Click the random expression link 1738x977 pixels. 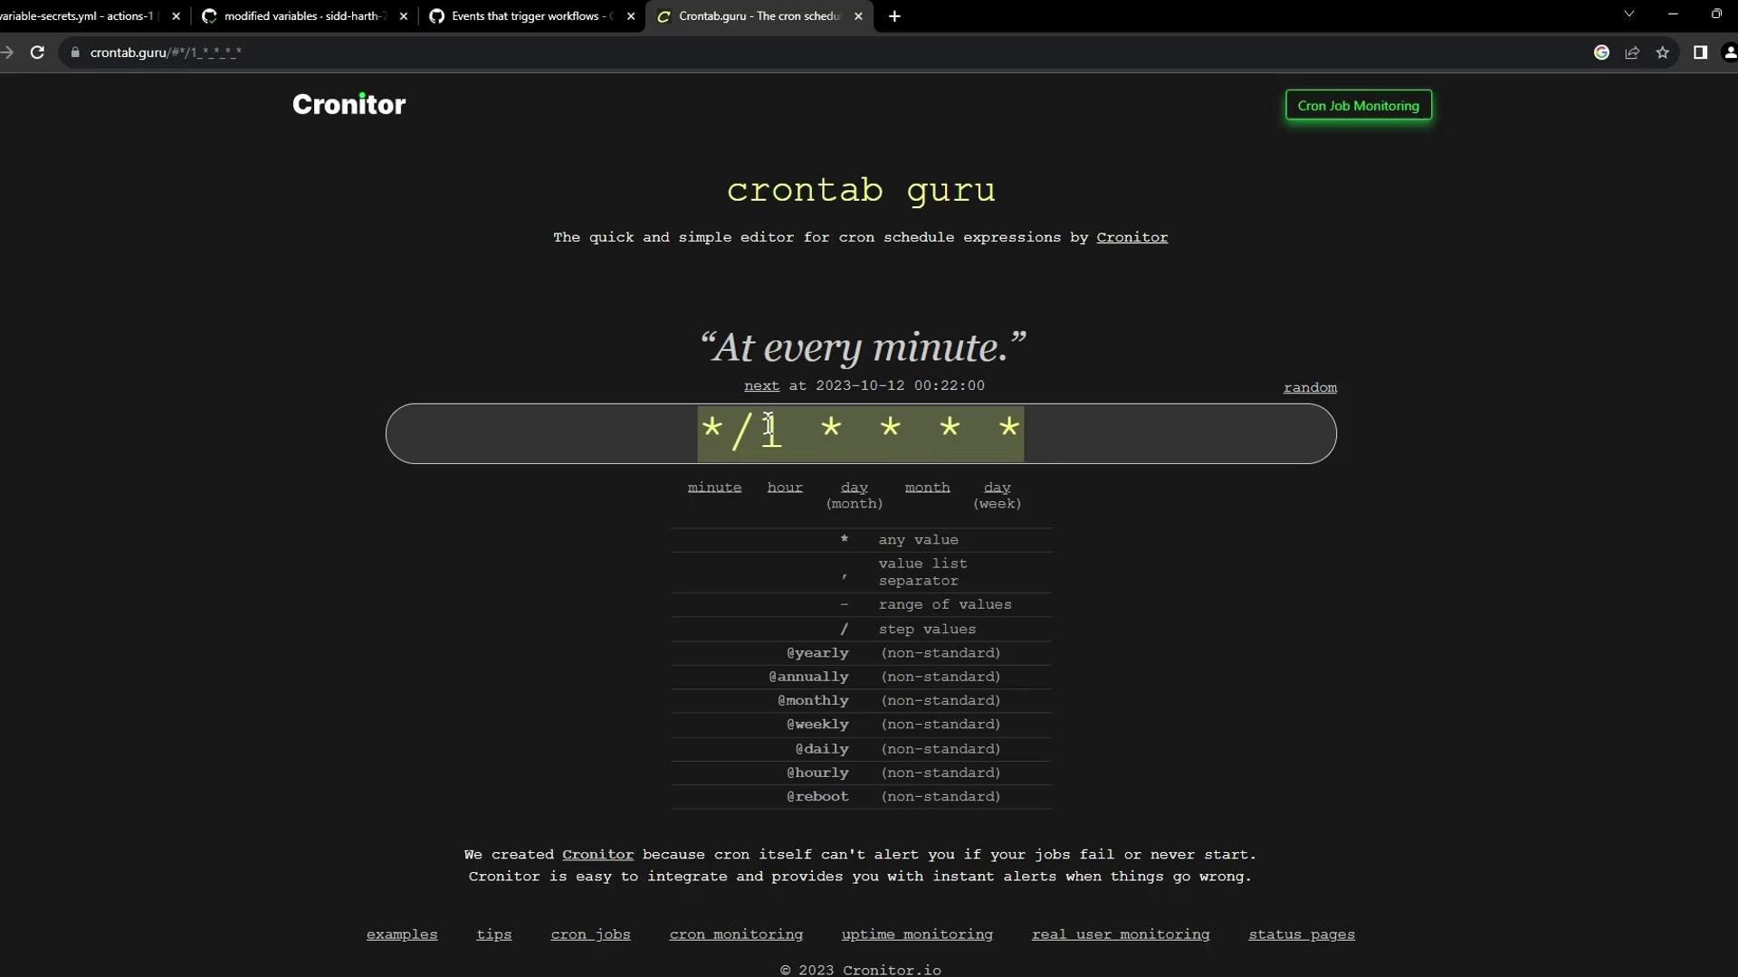pyautogui.click(x=1309, y=387)
